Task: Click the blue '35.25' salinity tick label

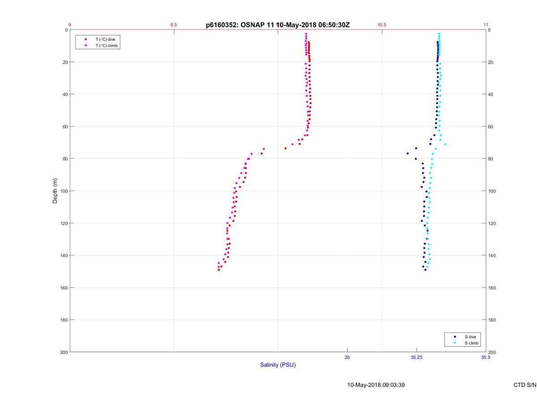Action: pyautogui.click(x=417, y=358)
